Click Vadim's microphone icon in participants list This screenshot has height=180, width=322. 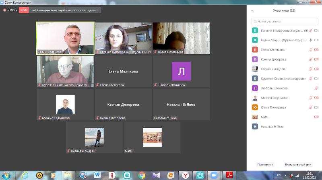(x=310, y=40)
